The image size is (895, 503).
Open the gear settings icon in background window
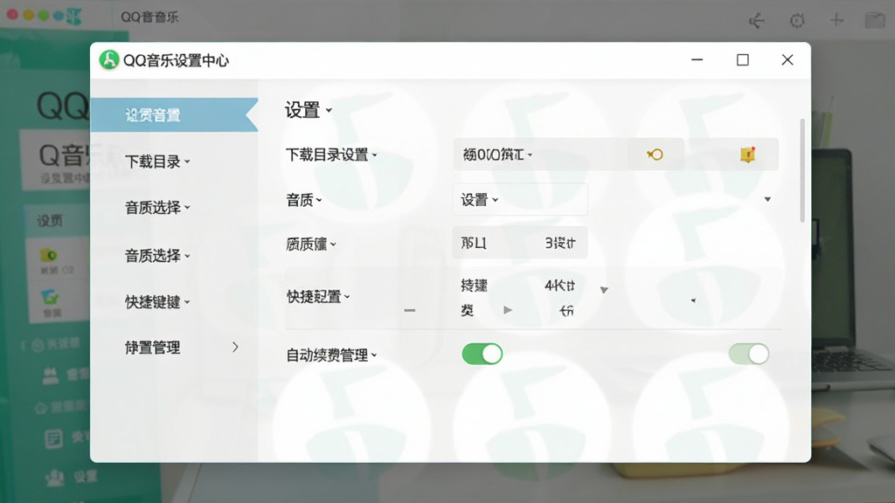(797, 21)
